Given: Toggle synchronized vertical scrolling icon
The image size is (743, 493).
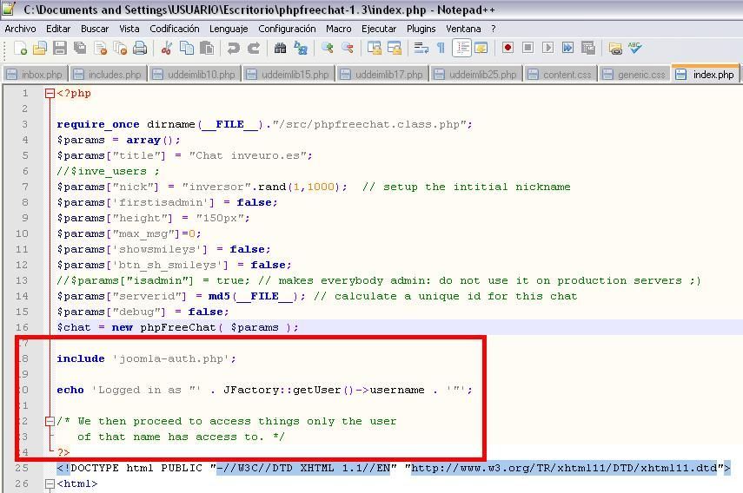Looking at the screenshot, I should pyautogui.click(x=375, y=48).
